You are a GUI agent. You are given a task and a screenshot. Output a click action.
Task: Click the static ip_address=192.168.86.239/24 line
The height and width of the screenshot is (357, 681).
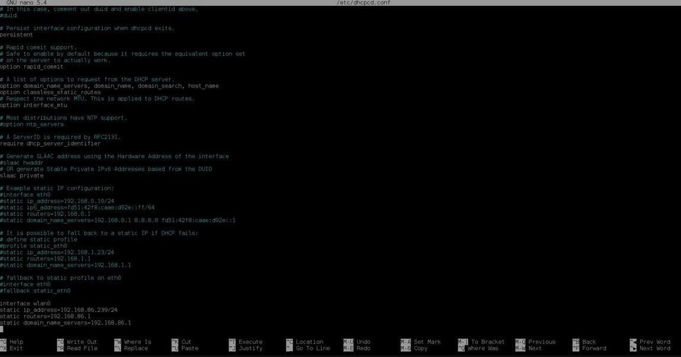click(59, 310)
